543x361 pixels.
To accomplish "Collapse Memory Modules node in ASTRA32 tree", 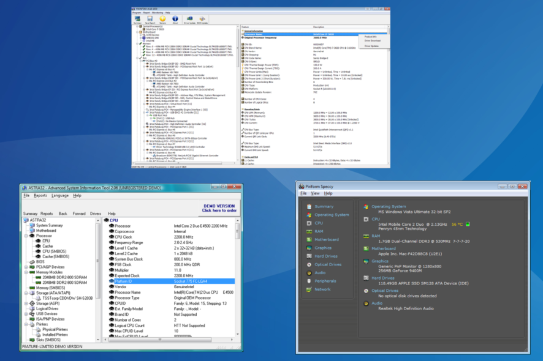I will [x=26, y=272].
